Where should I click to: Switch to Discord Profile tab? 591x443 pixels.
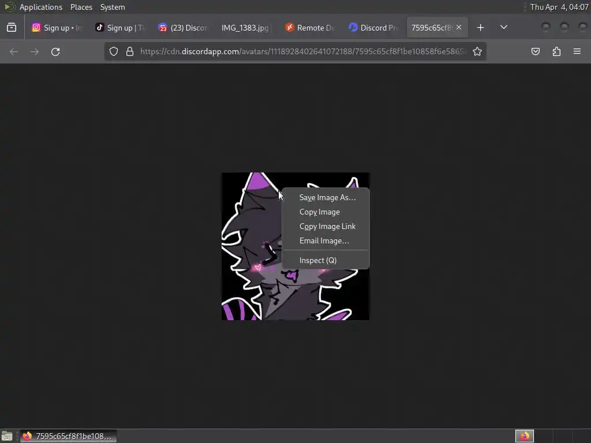[373, 28]
